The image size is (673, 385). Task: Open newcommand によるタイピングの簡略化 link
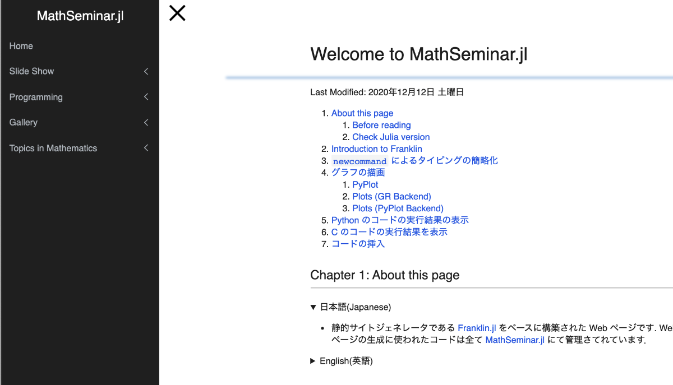point(415,161)
